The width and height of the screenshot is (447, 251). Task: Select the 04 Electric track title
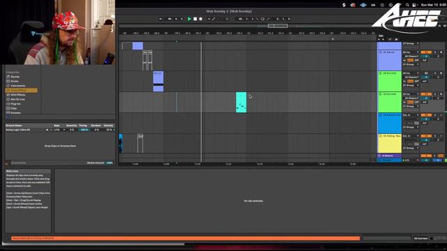(392, 115)
